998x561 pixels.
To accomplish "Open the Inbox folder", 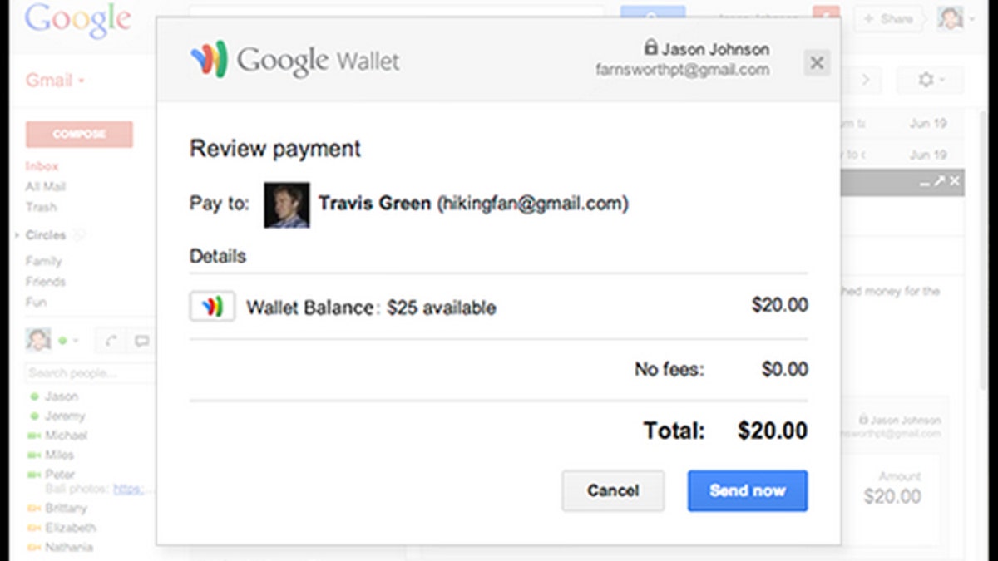I will [x=42, y=166].
